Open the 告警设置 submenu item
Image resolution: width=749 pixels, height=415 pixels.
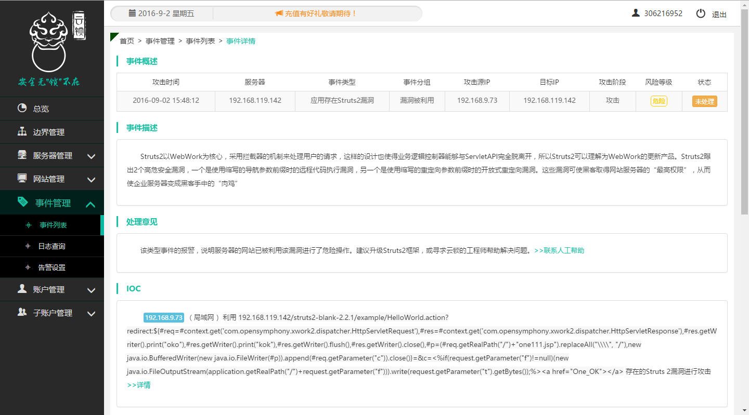point(52,267)
